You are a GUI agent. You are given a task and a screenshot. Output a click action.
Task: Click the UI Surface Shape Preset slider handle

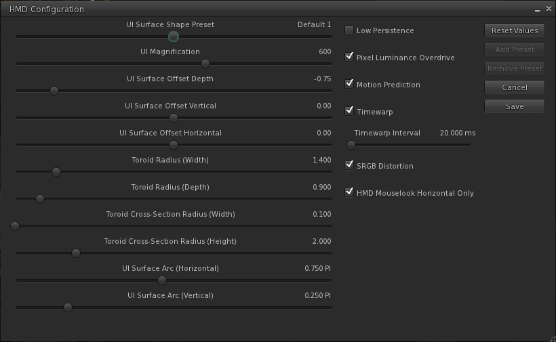[174, 37]
